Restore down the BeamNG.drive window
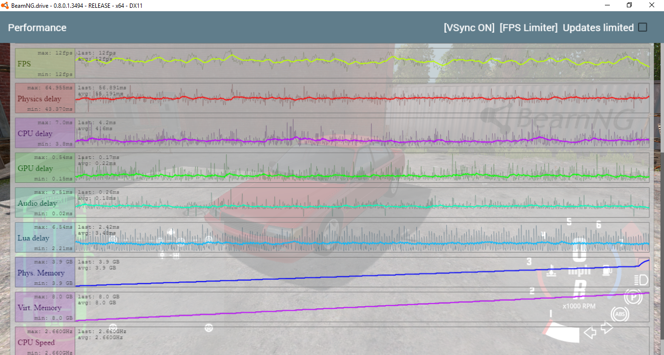664x355 pixels. pos(630,5)
